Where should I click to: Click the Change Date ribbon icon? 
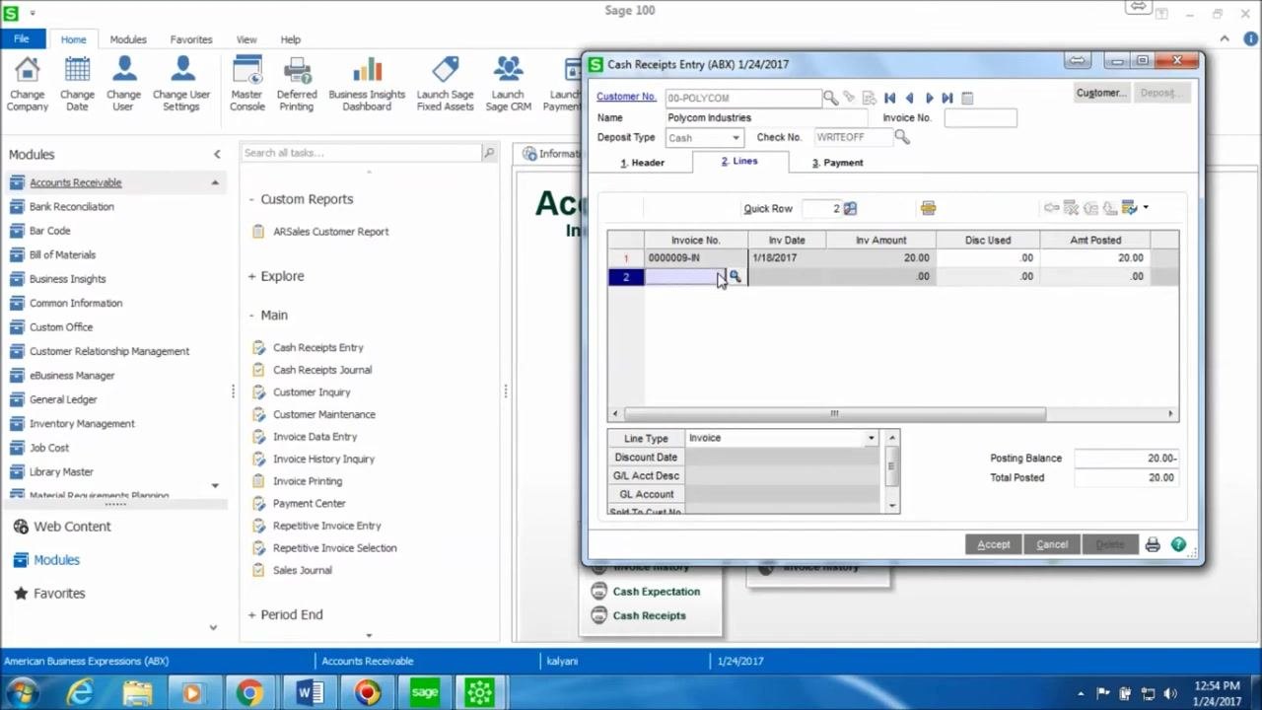pos(77,84)
